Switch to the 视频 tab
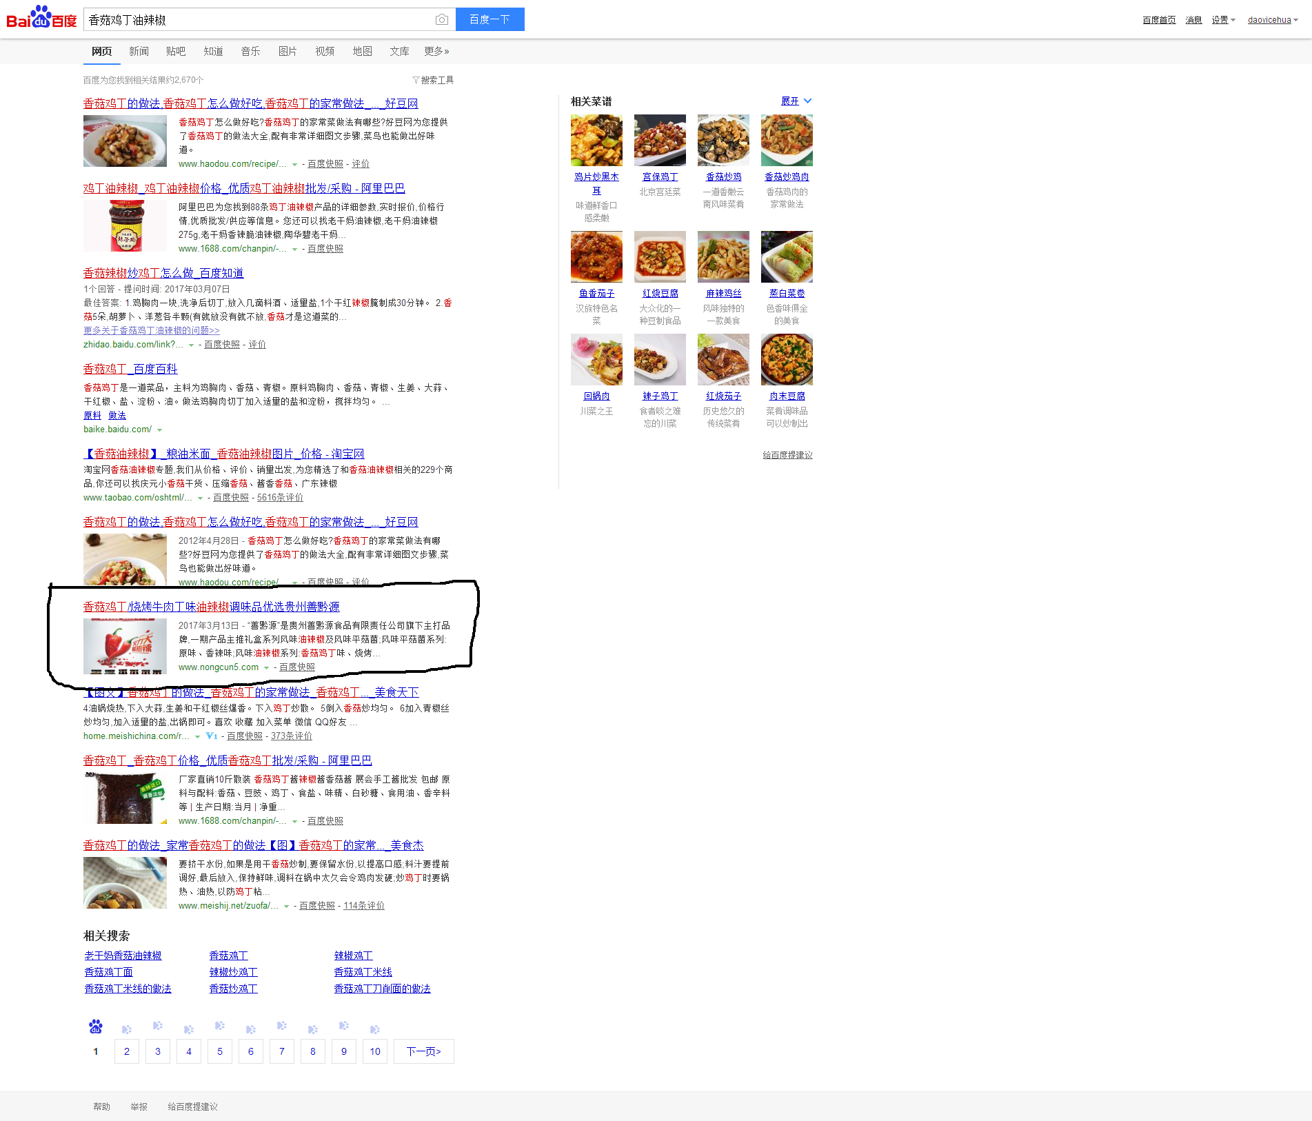The image size is (1312, 1121). (x=325, y=51)
